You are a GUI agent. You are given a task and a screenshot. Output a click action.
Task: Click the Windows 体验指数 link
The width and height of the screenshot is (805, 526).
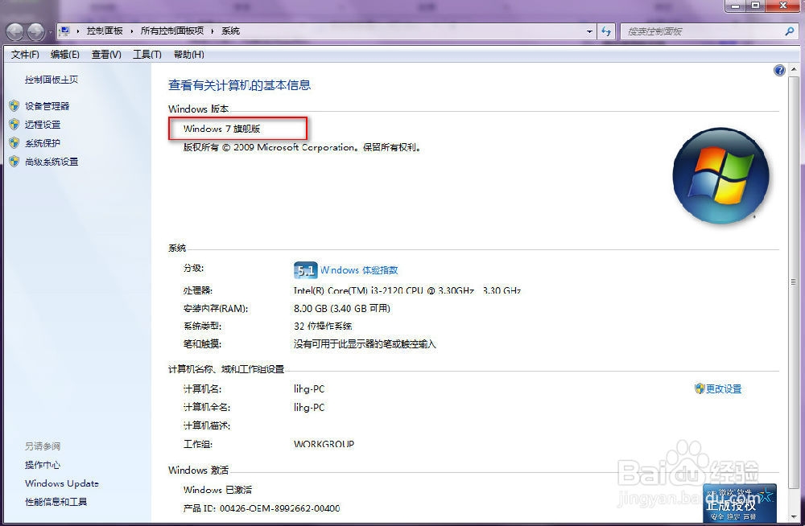tap(359, 270)
